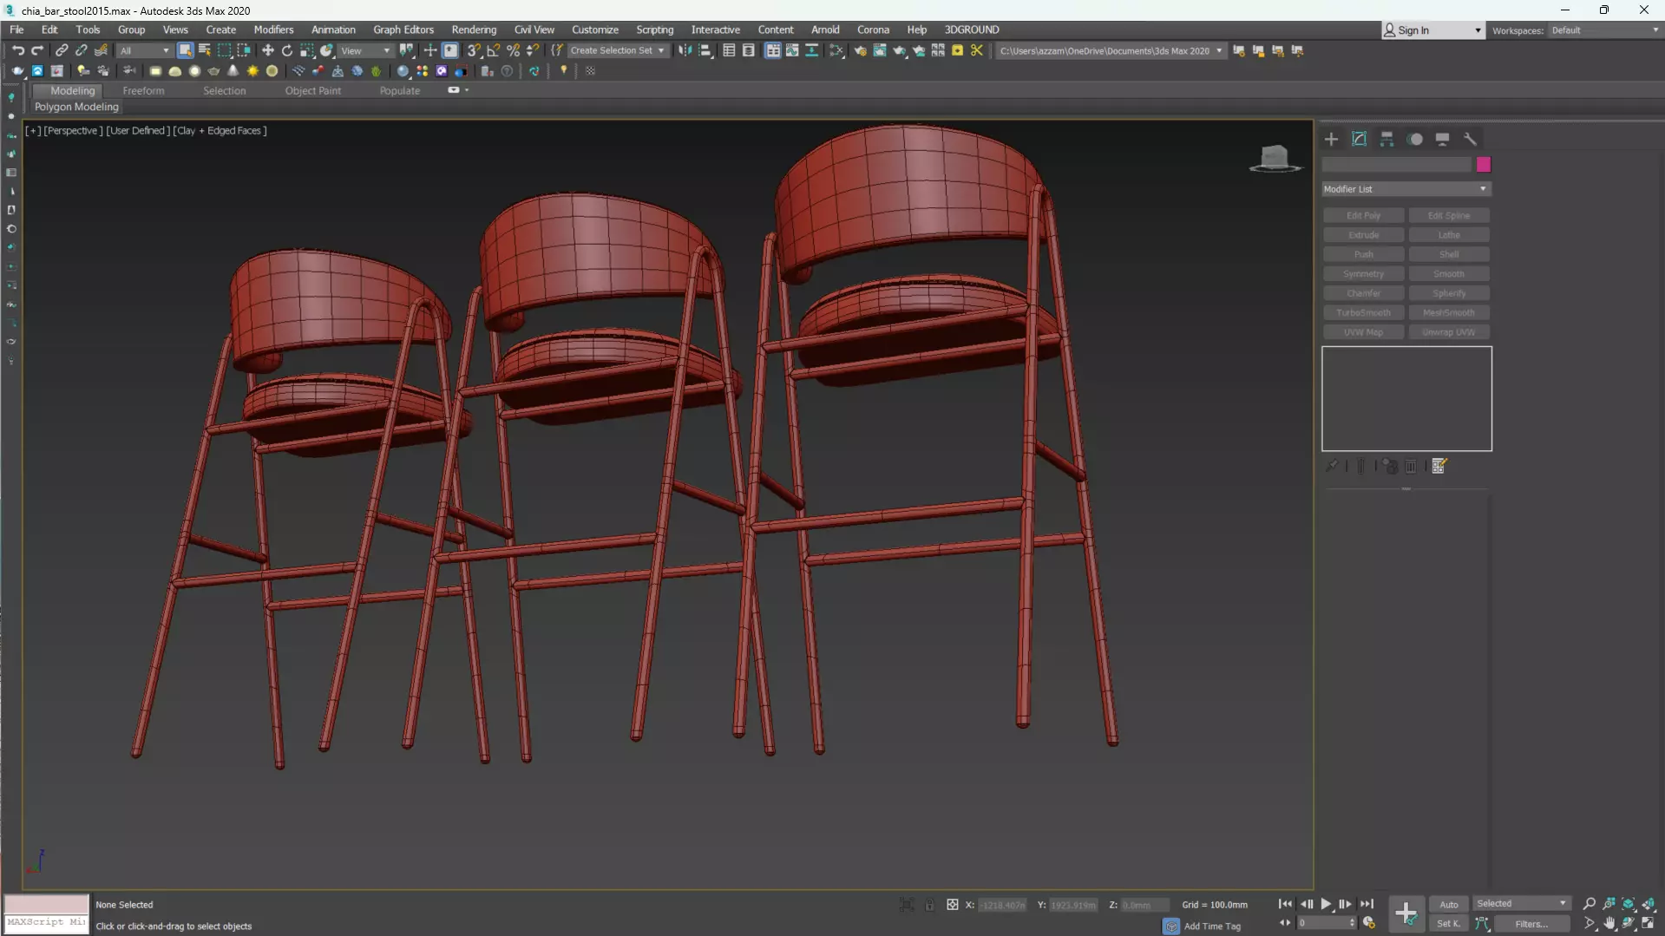Open the project folder path dropdown
The width and height of the screenshot is (1665, 936).
point(1218,50)
